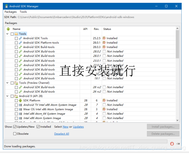
Task: Check the Tools folder checkbox
Action: 12,34
